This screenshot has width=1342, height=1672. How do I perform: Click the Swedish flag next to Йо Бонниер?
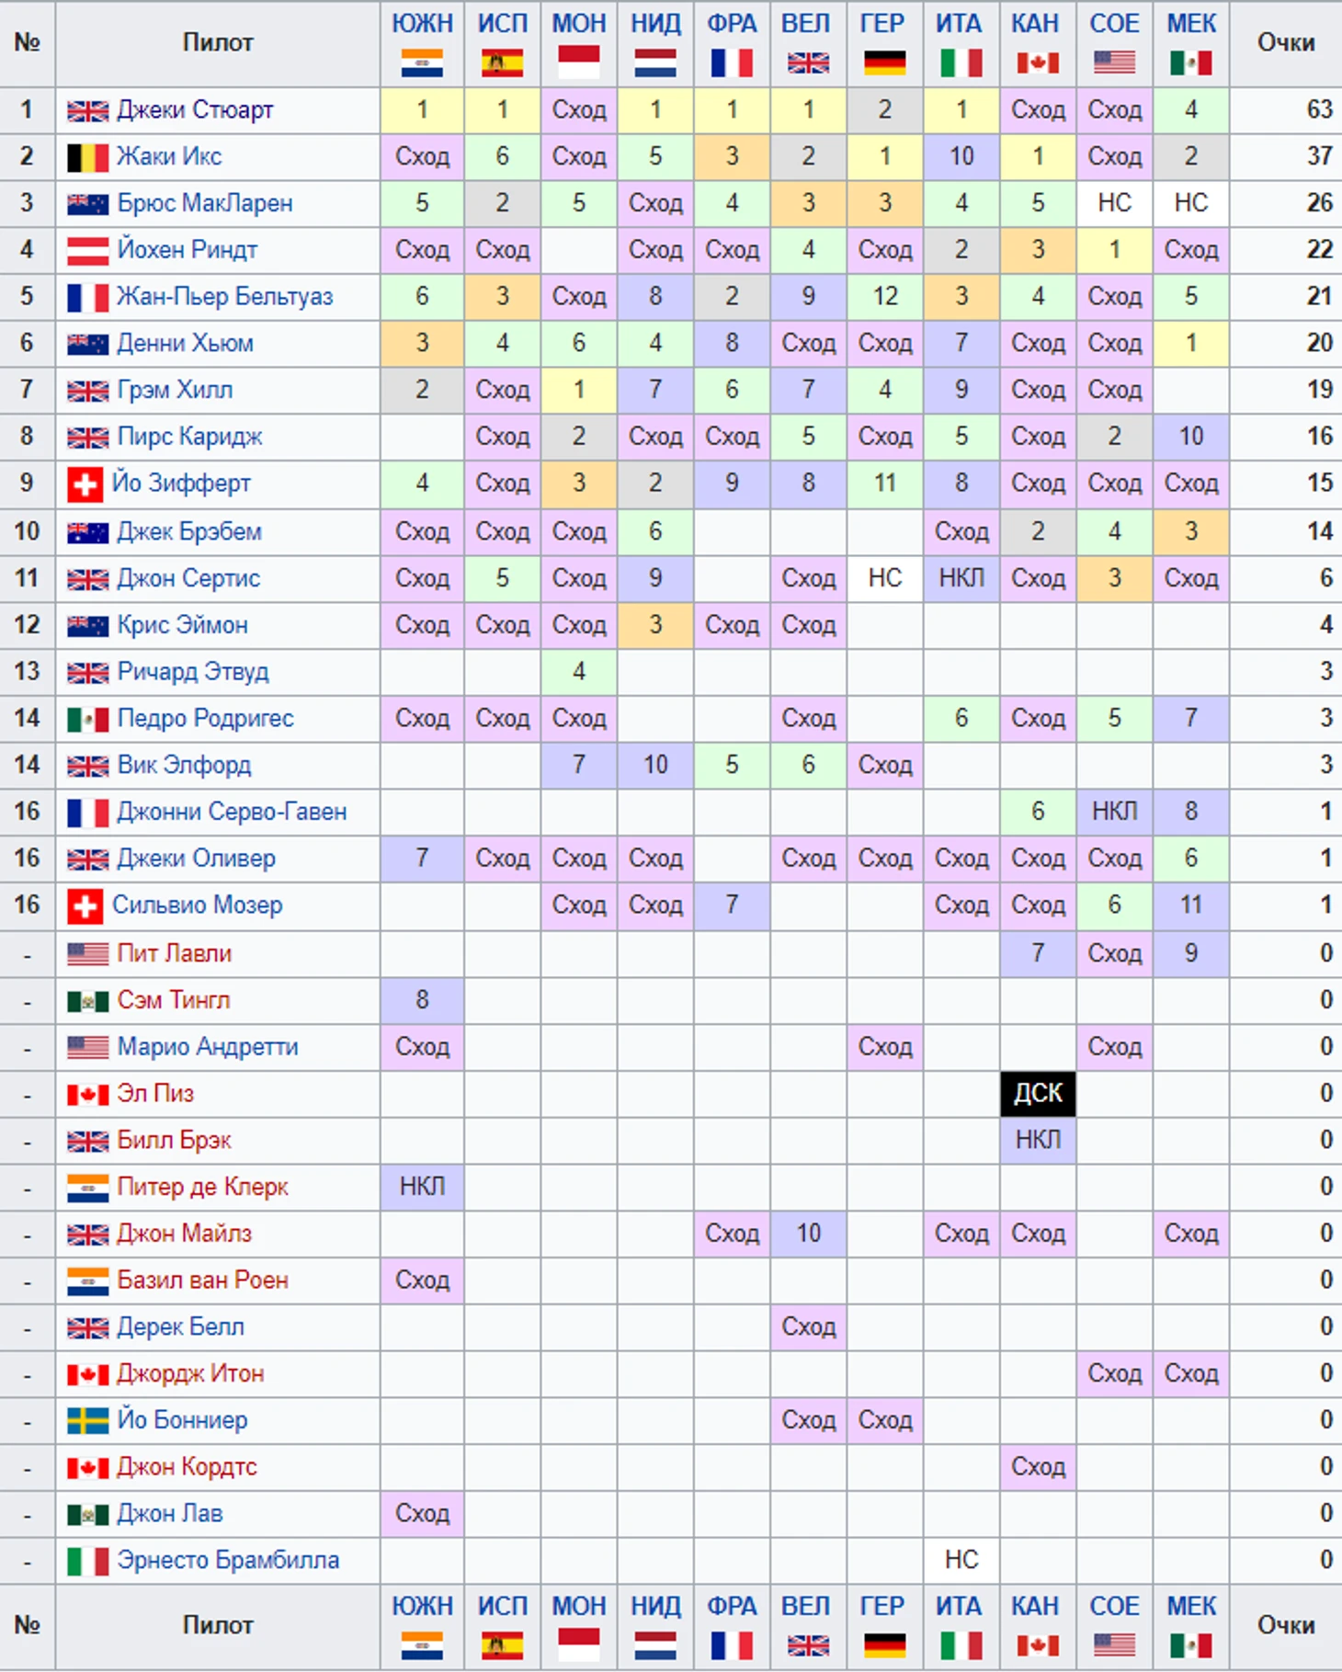pos(88,1421)
